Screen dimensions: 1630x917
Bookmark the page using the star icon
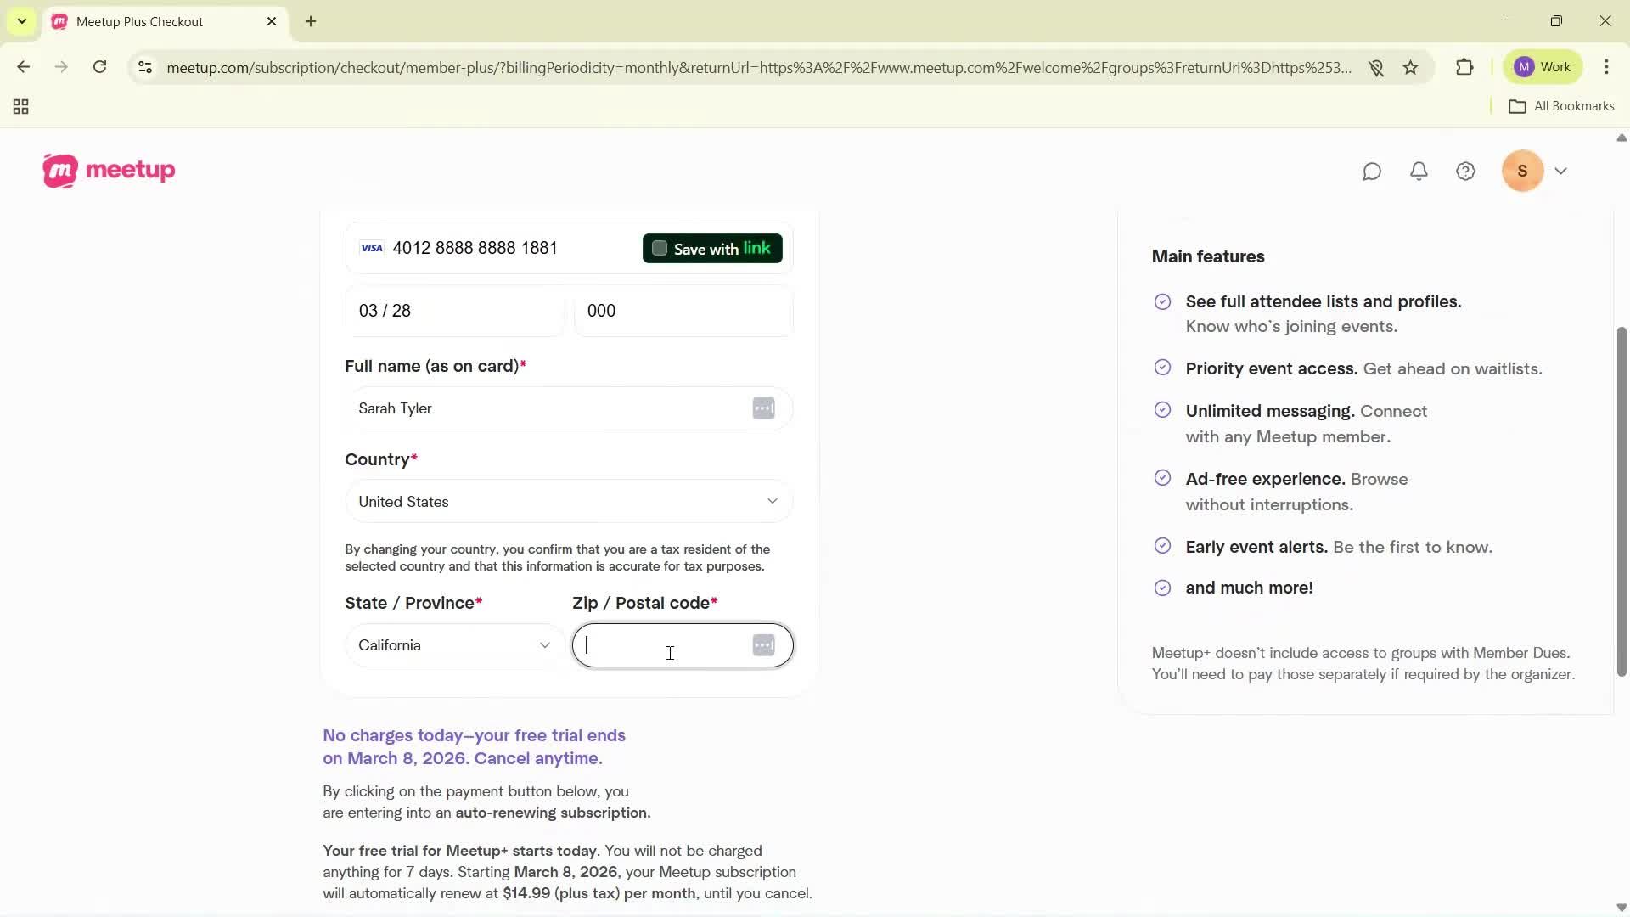click(x=1411, y=67)
